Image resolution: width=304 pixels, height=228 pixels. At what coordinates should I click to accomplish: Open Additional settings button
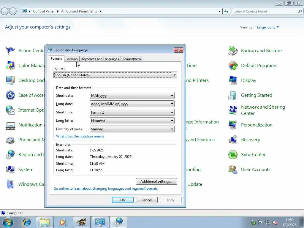[156, 181]
